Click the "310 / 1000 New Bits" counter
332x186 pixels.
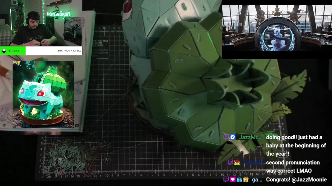coord(69,51)
